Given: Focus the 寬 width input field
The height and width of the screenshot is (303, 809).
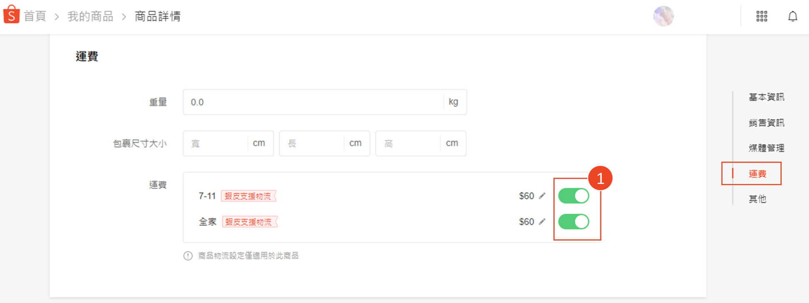Looking at the screenshot, I should click(215, 144).
